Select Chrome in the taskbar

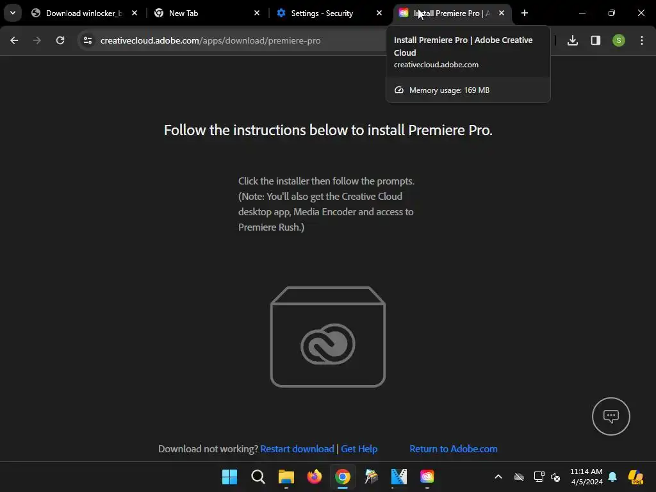(x=342, y=477)
